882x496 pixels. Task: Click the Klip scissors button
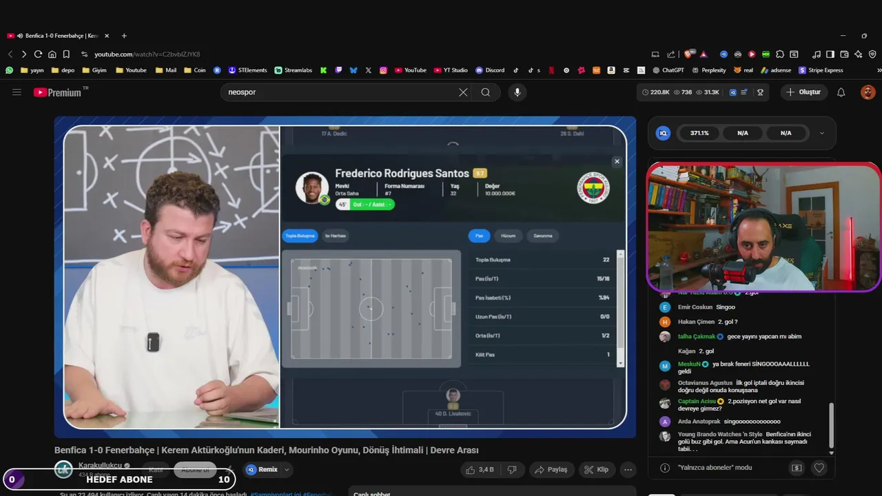pyautogui.click(x=596, y=470)
